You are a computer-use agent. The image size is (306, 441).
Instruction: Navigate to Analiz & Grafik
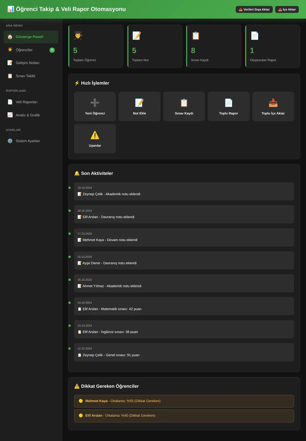click(31, 115)
